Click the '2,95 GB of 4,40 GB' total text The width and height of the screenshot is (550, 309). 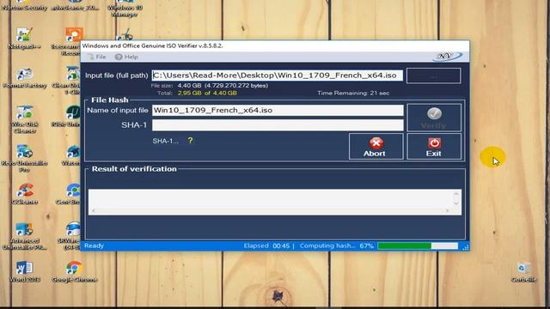point(207,94)
